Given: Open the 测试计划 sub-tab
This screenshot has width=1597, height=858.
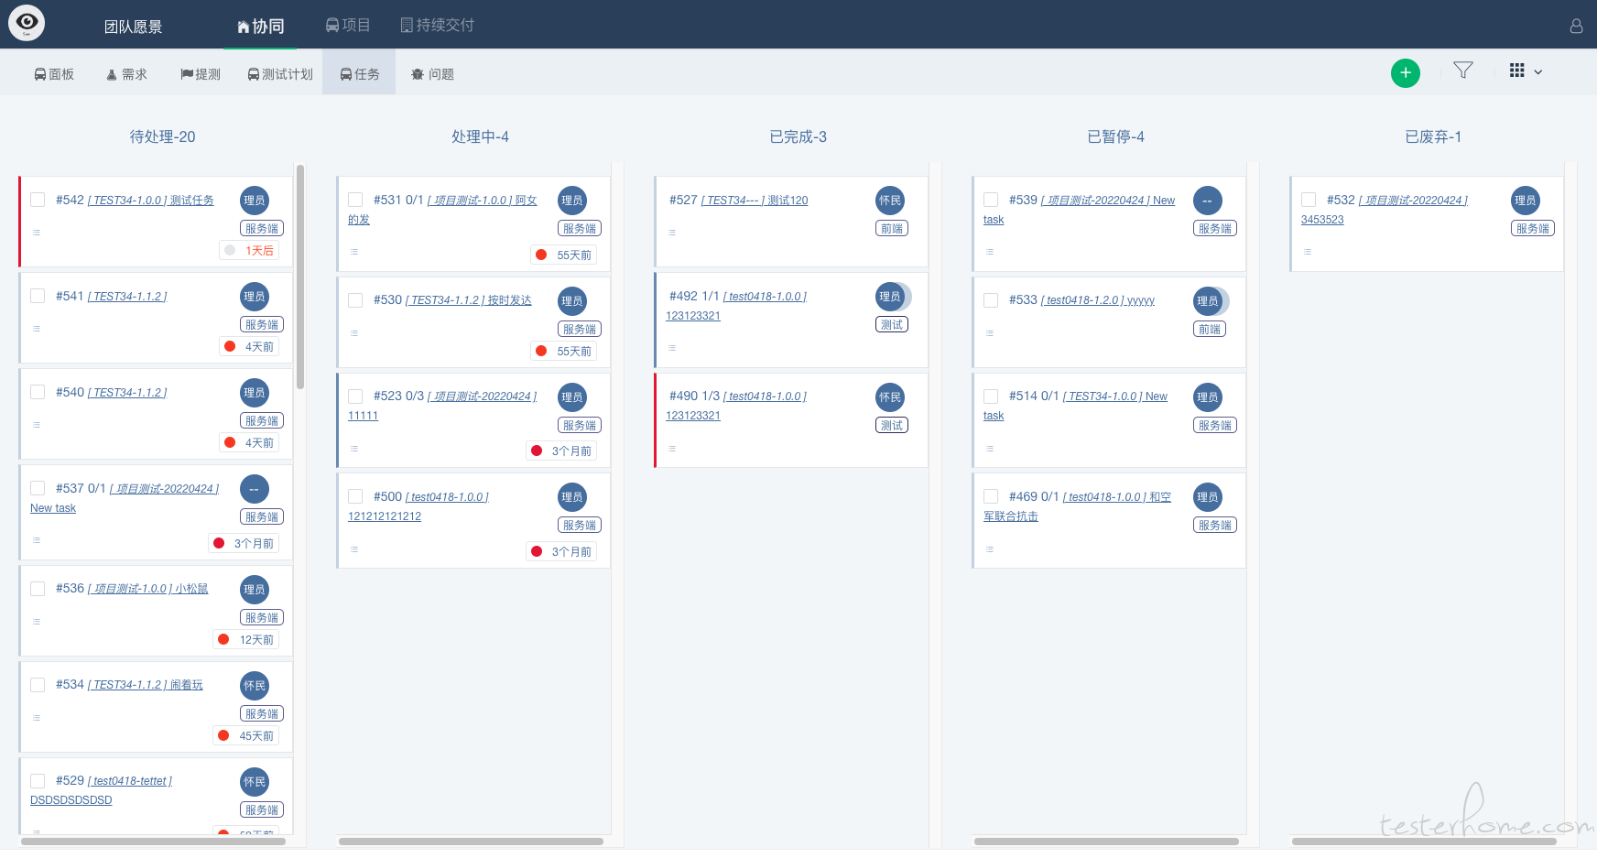Looking at the screenshot, I should click(x=280, y=74).
